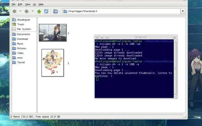Viewport: 202px width, 126px height.
Task: Click the file manager window resize grip
Action: point(185,117)
